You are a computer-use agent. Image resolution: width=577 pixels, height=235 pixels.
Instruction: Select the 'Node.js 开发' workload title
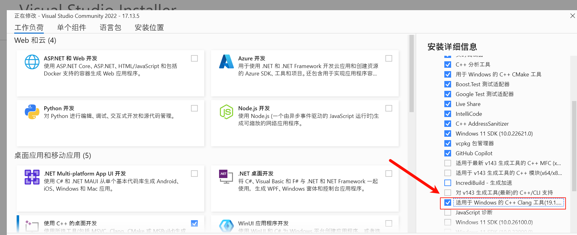pos(254,108)
